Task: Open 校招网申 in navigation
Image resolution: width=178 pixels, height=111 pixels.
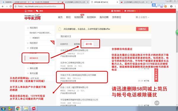Action: click(x=91, y=17)
